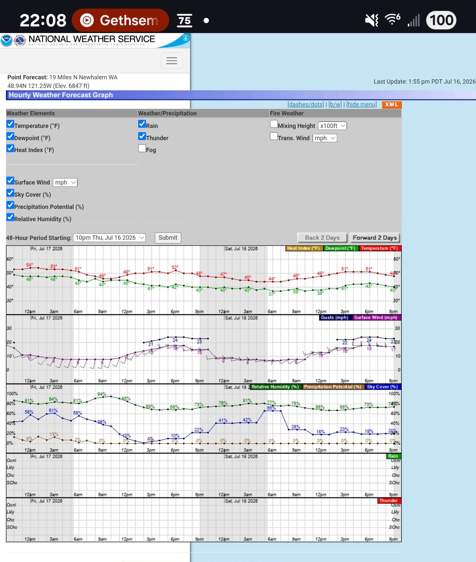
Task: Disable the Sky Cover (%) checkbox
Action: click(10, 193)
